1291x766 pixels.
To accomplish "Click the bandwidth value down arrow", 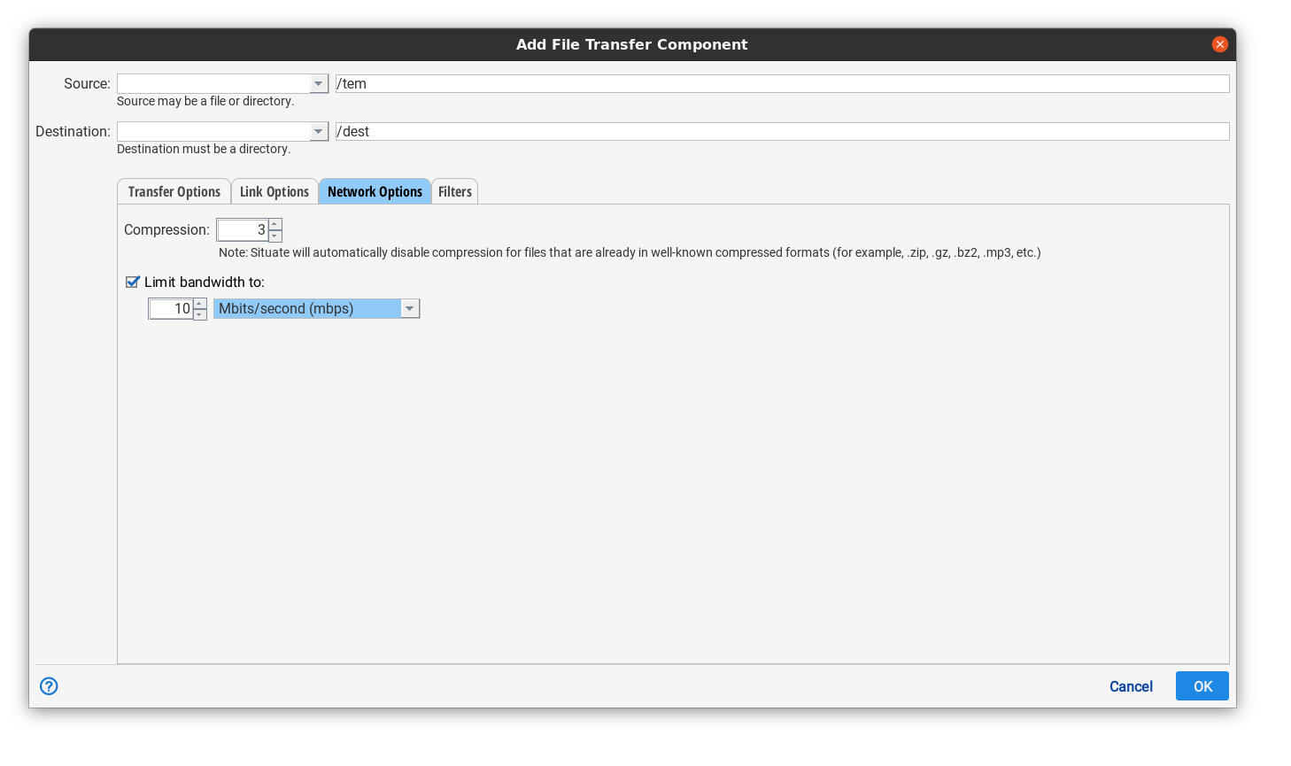I will tap(200, 313).
